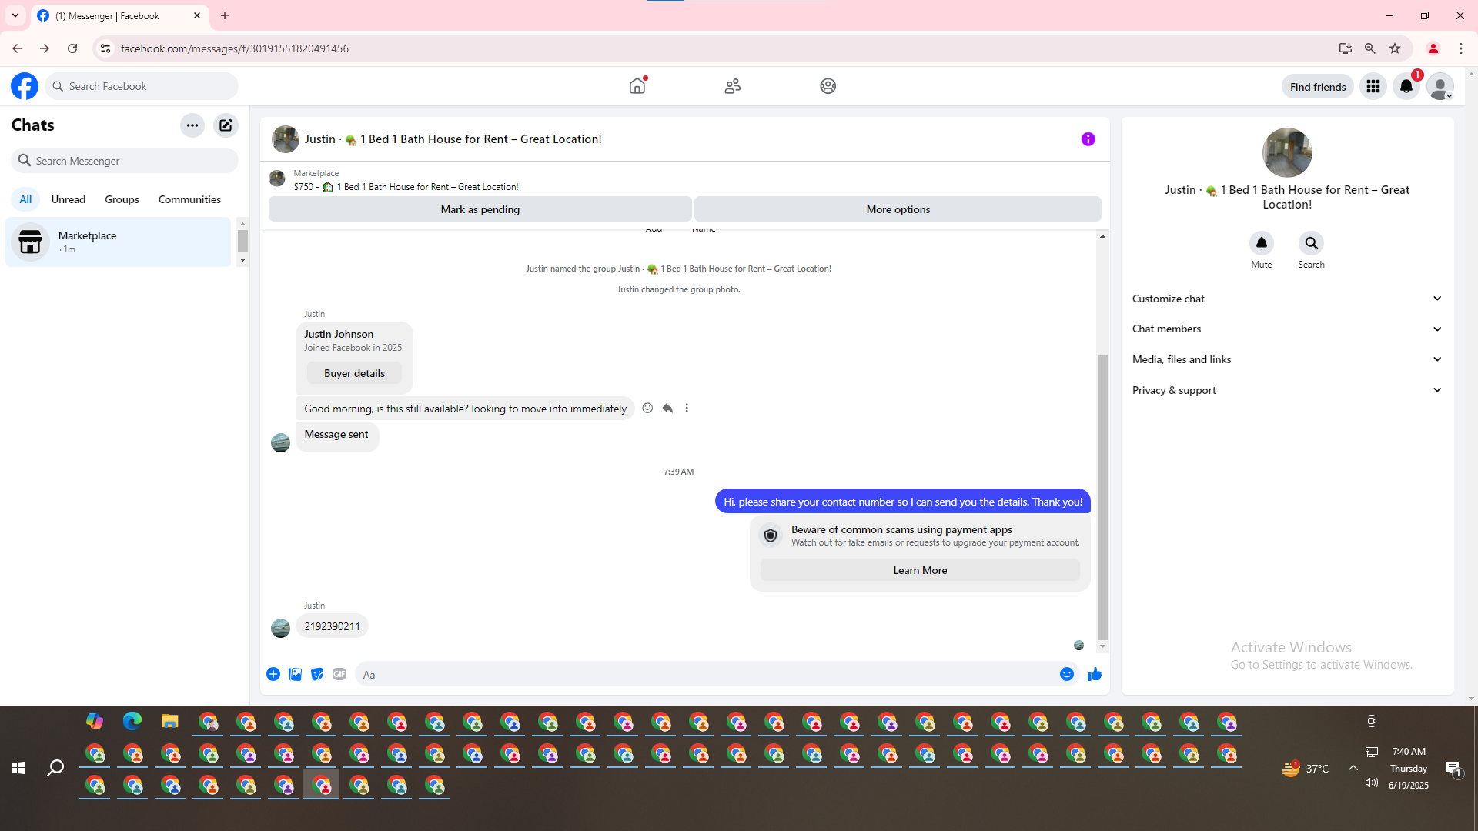The height and width of the screenshot is (831, 1478).
Task: Open the weather widget showing 37°C
Action: pyautogui.click(x=1306, y=768)
